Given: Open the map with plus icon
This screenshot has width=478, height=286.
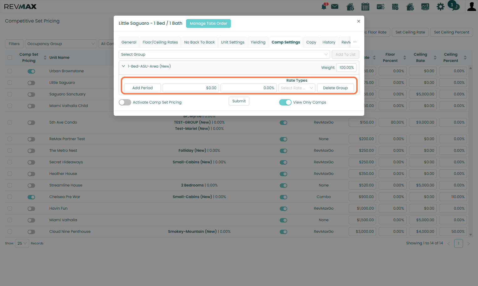Looking at the screenshot, I should pos(395,7).
